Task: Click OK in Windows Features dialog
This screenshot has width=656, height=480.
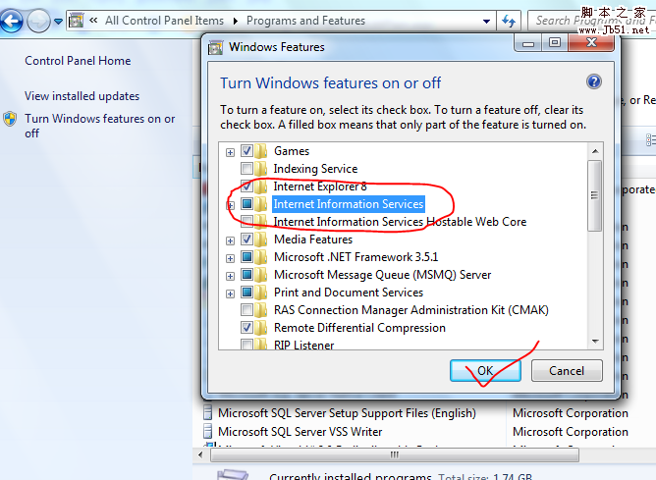Action: tap(485, 370)
